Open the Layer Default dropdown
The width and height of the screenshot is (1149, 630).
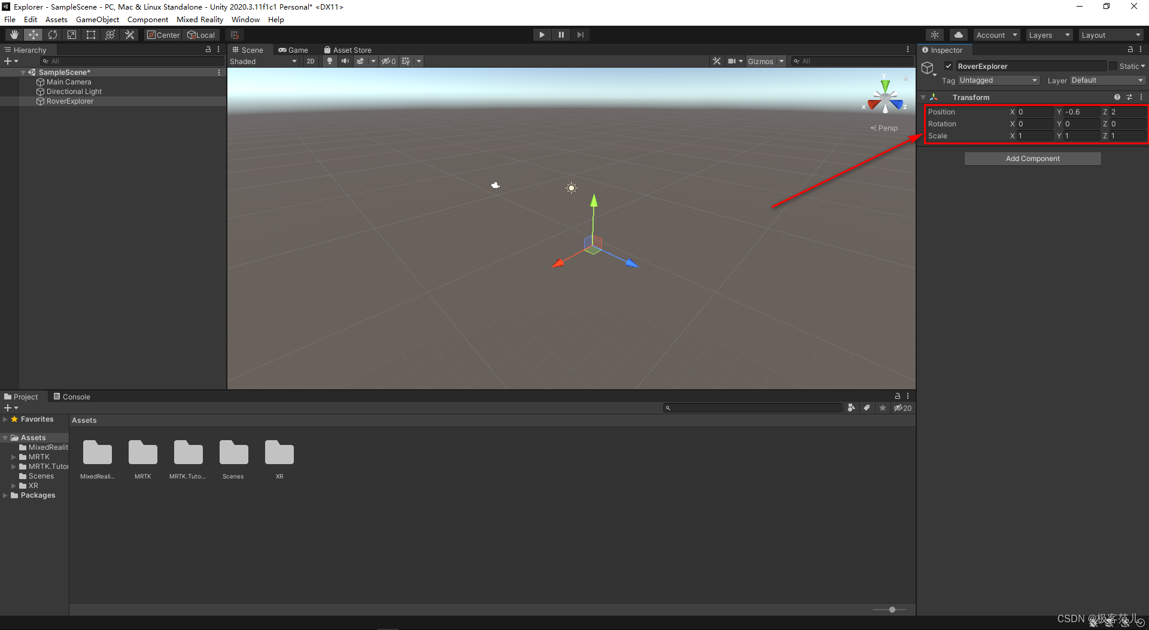point(1107,80)
